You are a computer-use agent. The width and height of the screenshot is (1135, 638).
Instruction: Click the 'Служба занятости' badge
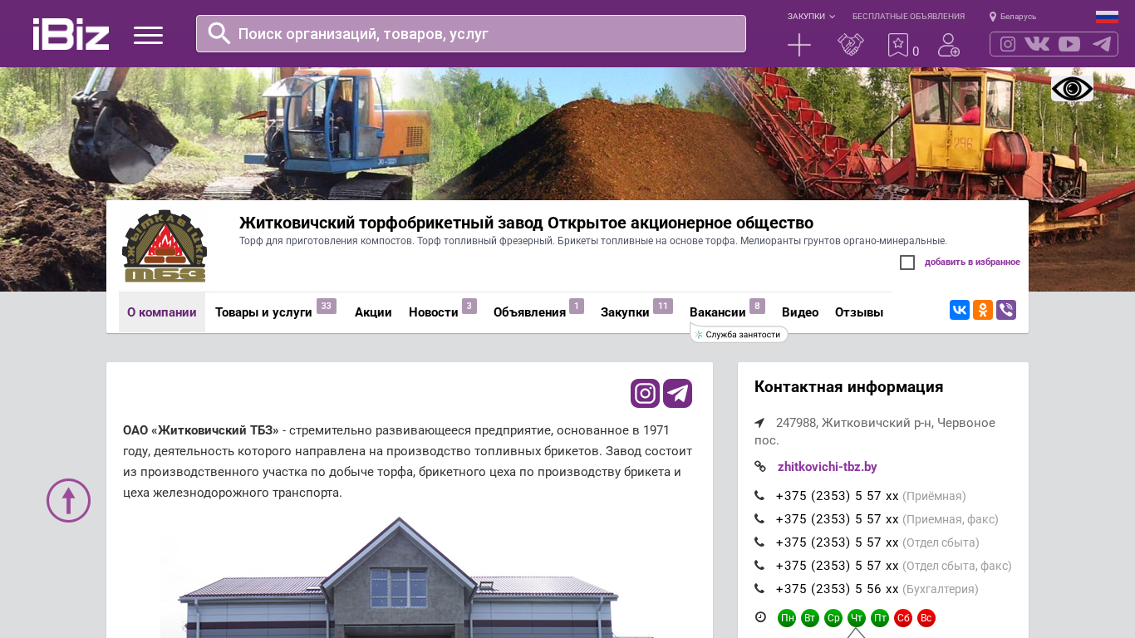coord(739,335)
